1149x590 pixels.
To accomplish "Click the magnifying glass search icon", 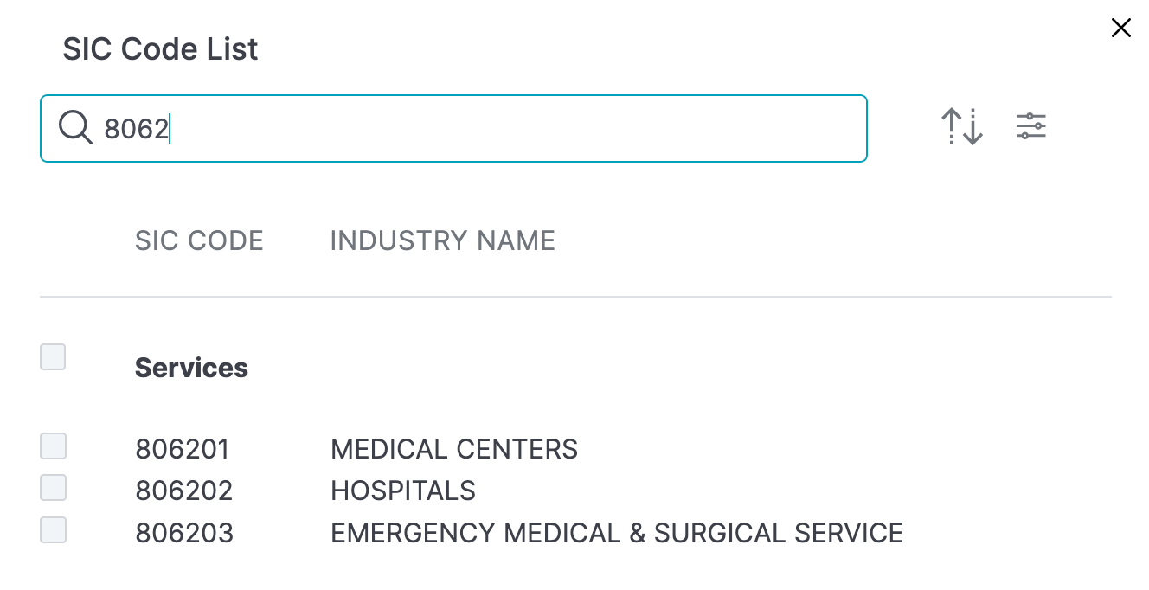I will (x=75, y=129).
